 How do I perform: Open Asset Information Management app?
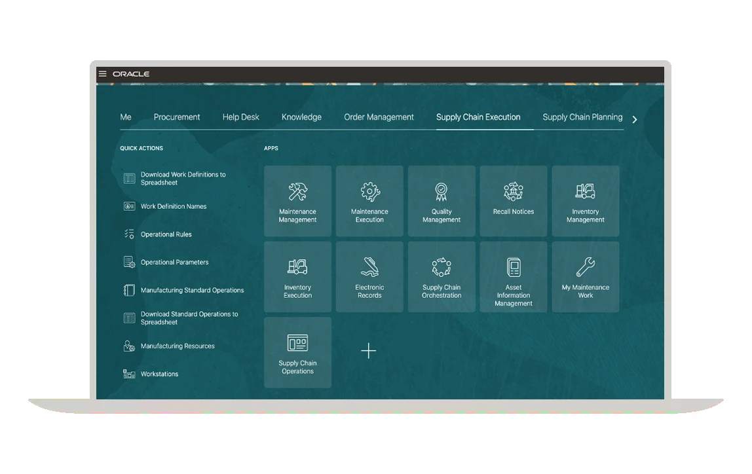point(514,277)
